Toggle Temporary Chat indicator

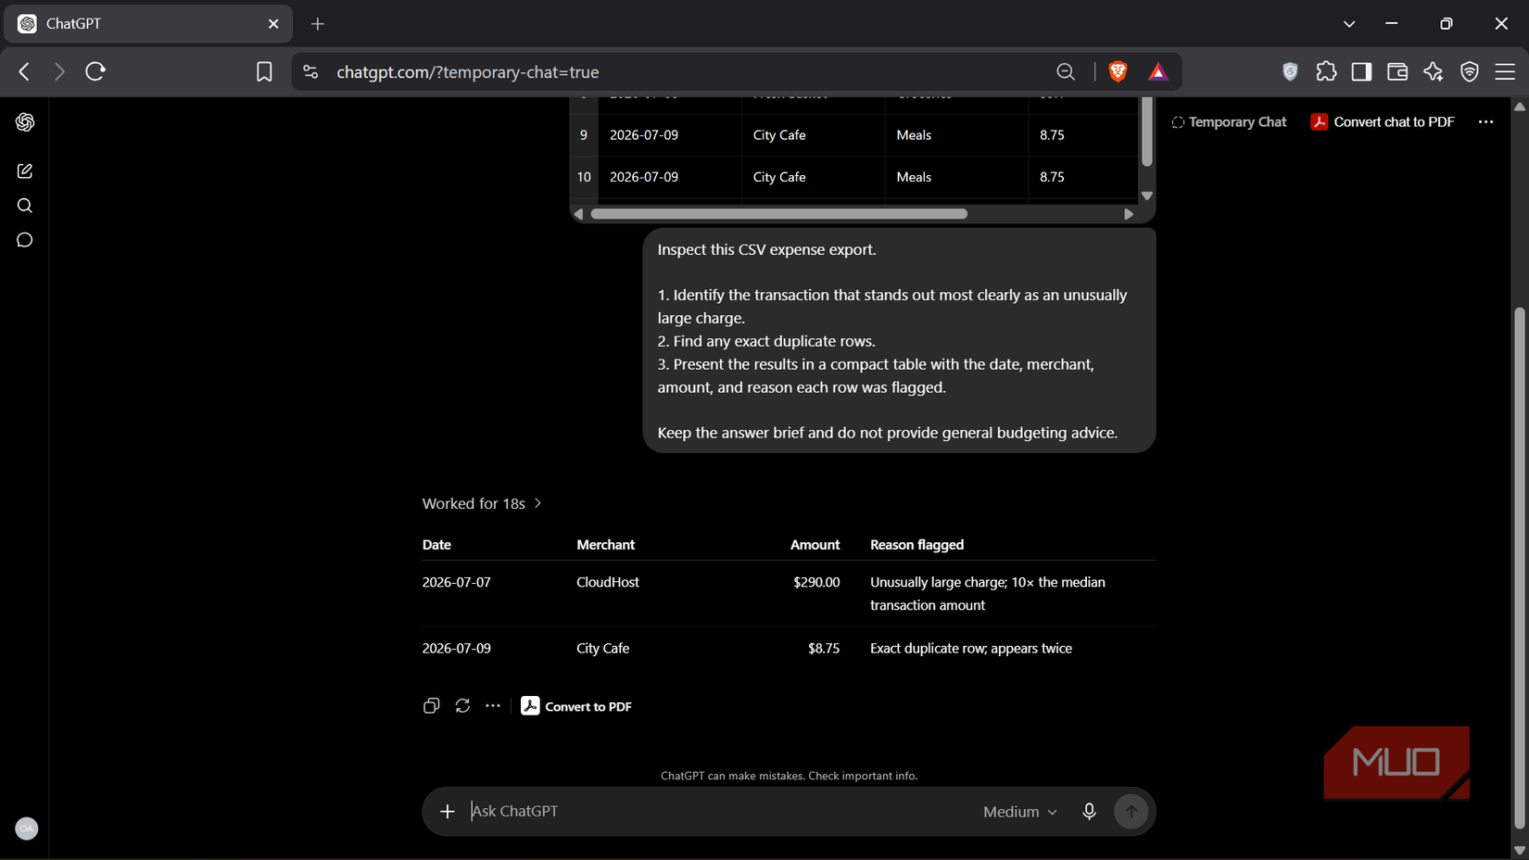point(1229,121)
